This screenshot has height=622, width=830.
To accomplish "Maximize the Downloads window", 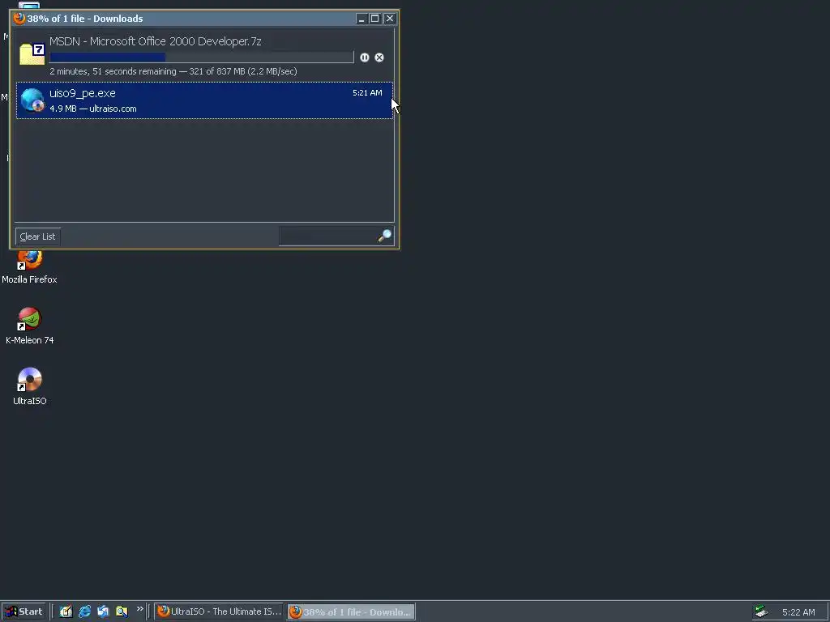I will pos(374,19).
